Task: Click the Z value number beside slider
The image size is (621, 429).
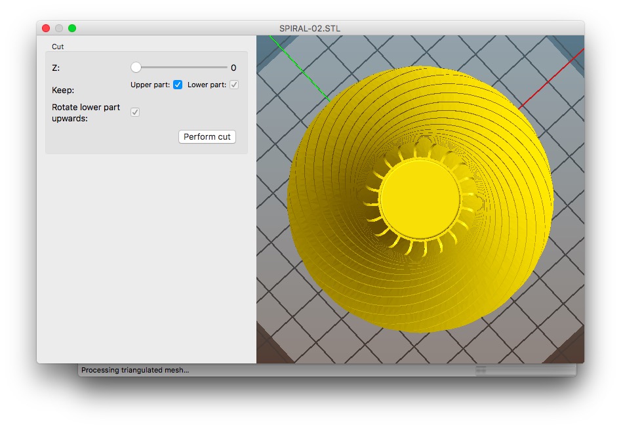Action: pyautogui.click(x=233, y=68)
